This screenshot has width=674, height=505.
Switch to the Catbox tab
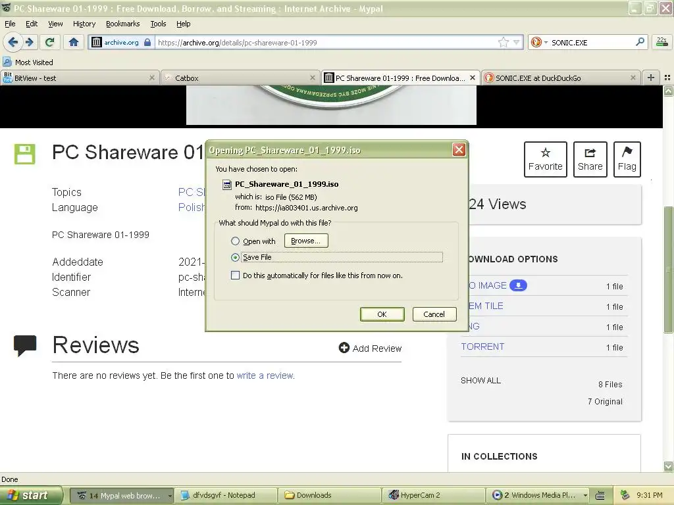(240, 78)
